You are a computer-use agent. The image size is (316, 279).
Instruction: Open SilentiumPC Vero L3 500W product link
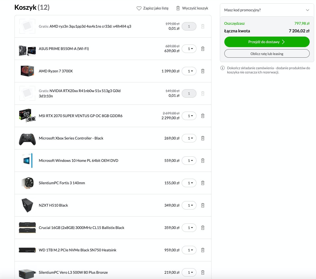click(x=73, y=272)
